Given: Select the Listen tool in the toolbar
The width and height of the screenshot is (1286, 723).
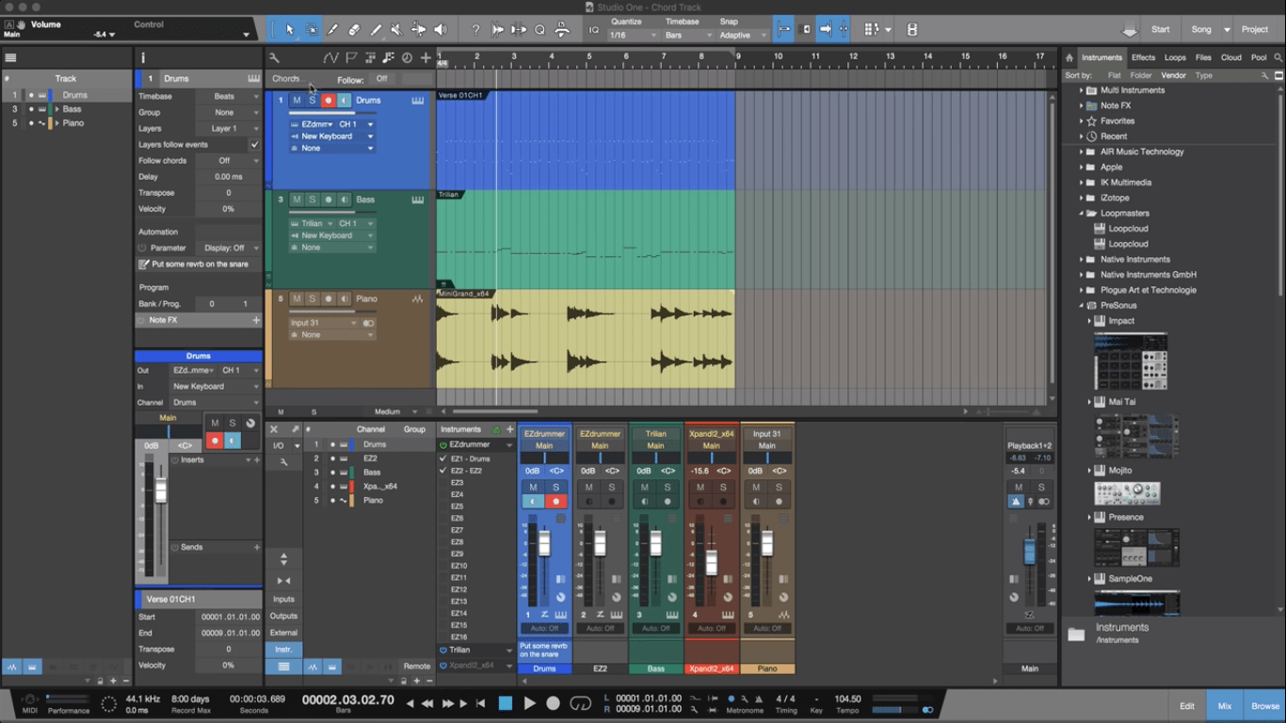Looking at the screenshot, I should [x=439, y=29].
